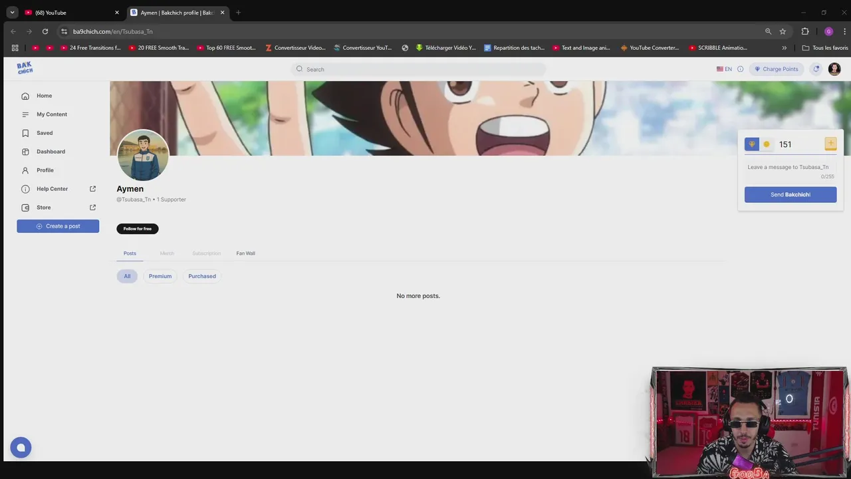Open the EN language selector
The image size is (851, 479).
(724, 69)
